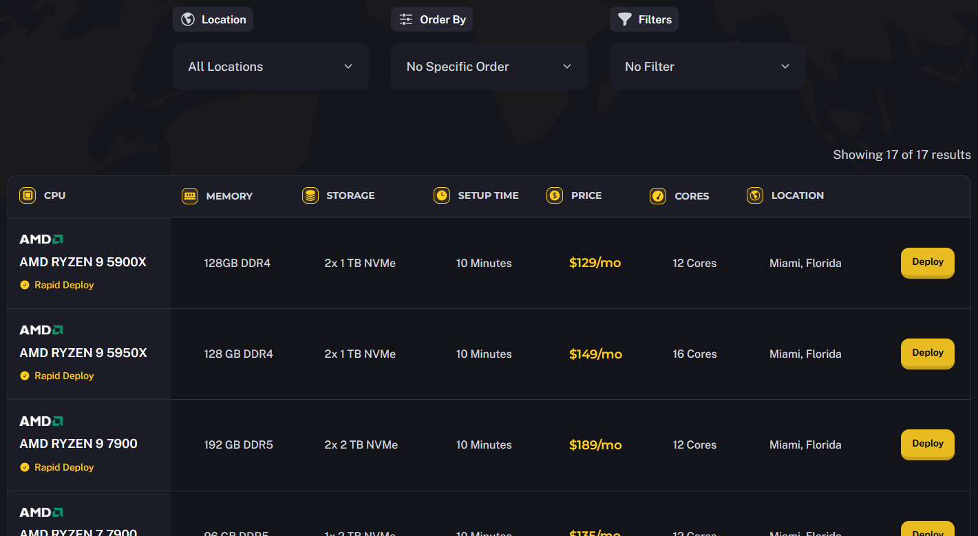Select the AMD RYZEN 9 7900 name

pyautogui.click(x=78, y=444)
